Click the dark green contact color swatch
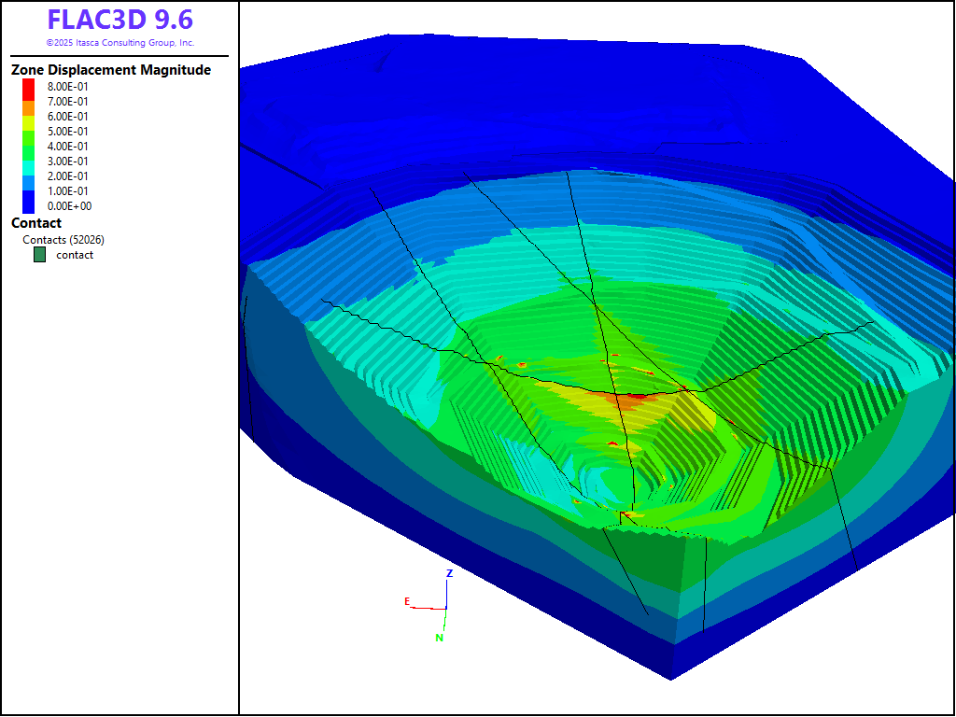Screen dimensions: 956x717 [39, 255]
